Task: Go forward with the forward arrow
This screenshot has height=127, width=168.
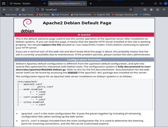Action: [11, 10]
